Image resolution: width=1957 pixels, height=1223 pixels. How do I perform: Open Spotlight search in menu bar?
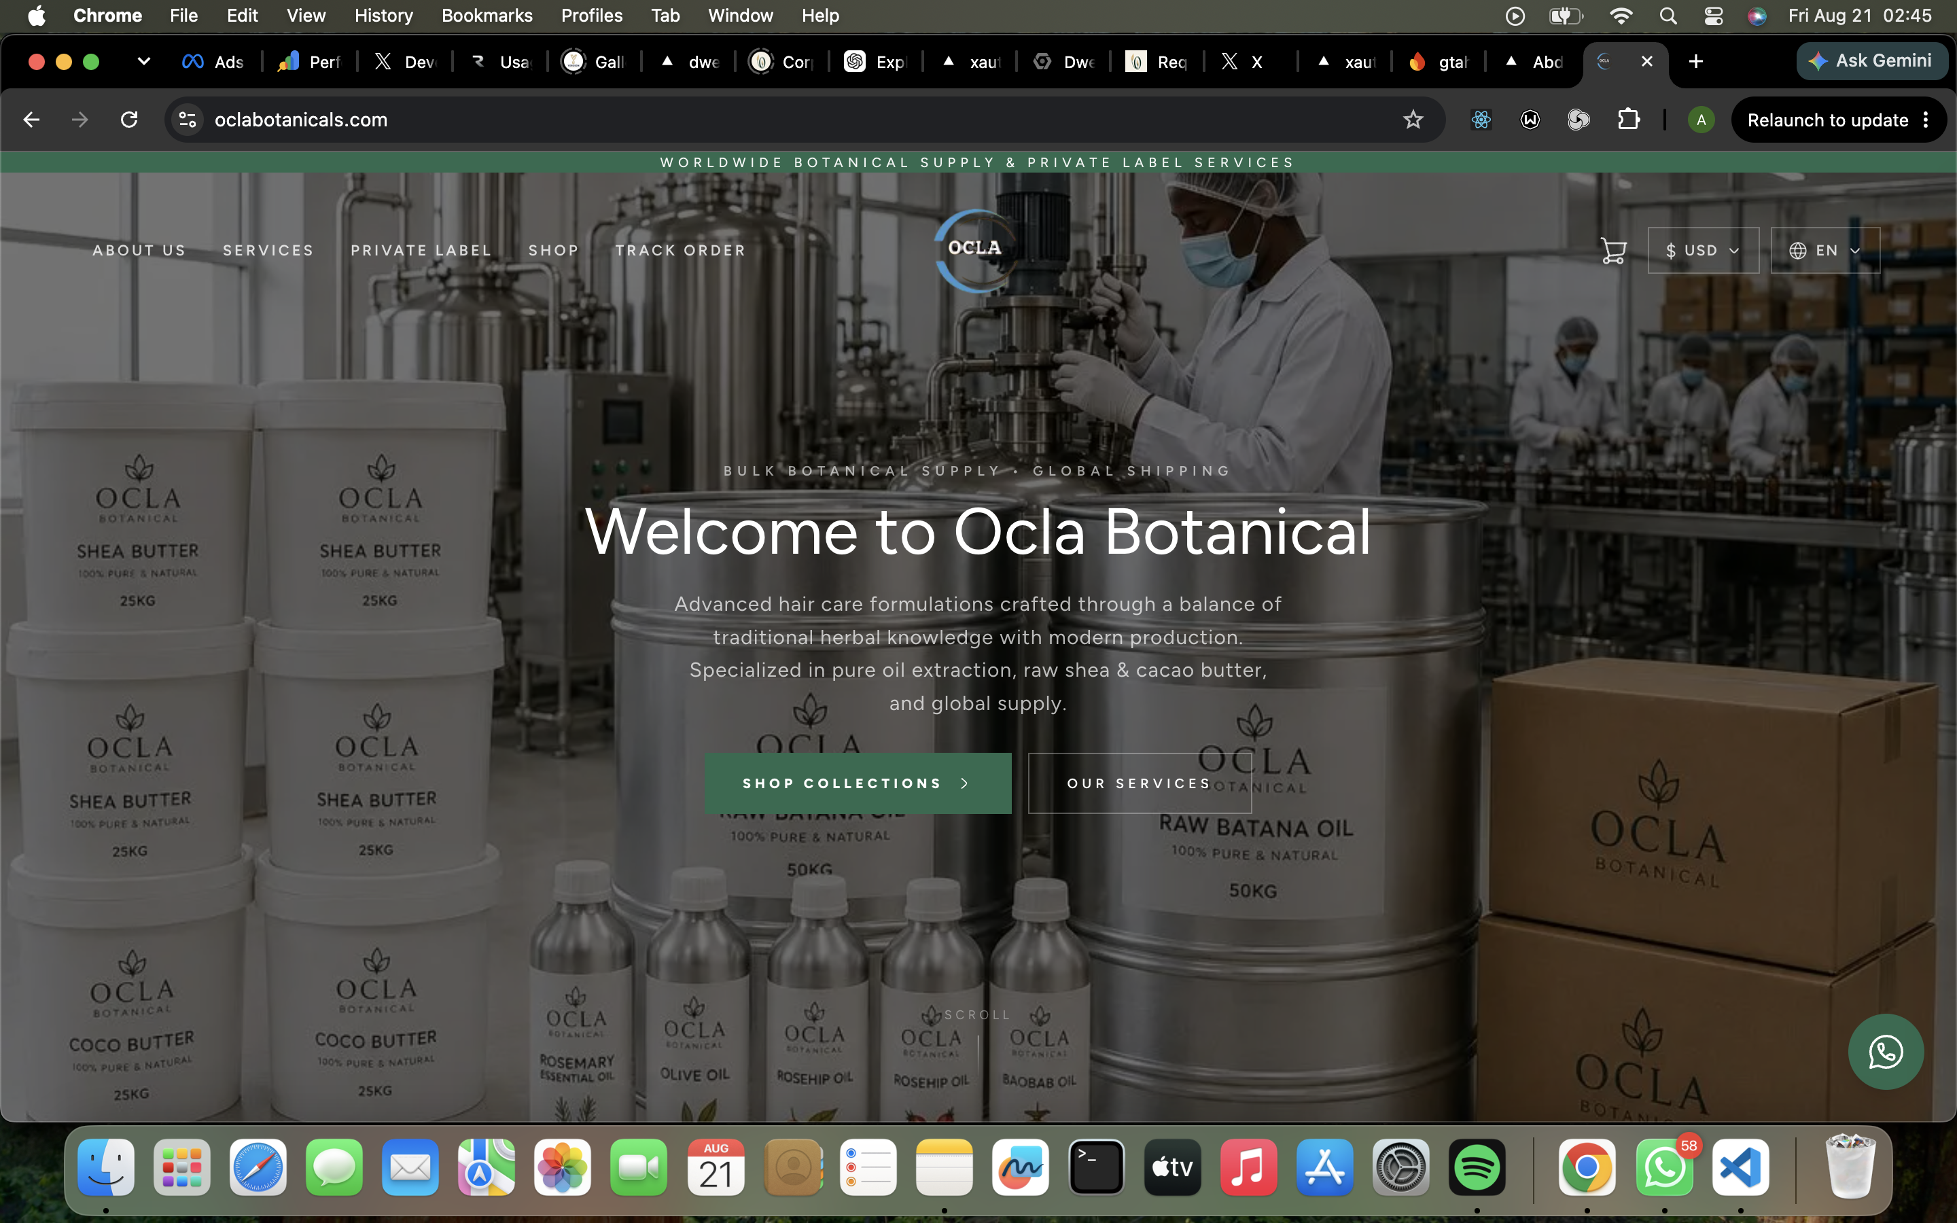pos(1668,16)
